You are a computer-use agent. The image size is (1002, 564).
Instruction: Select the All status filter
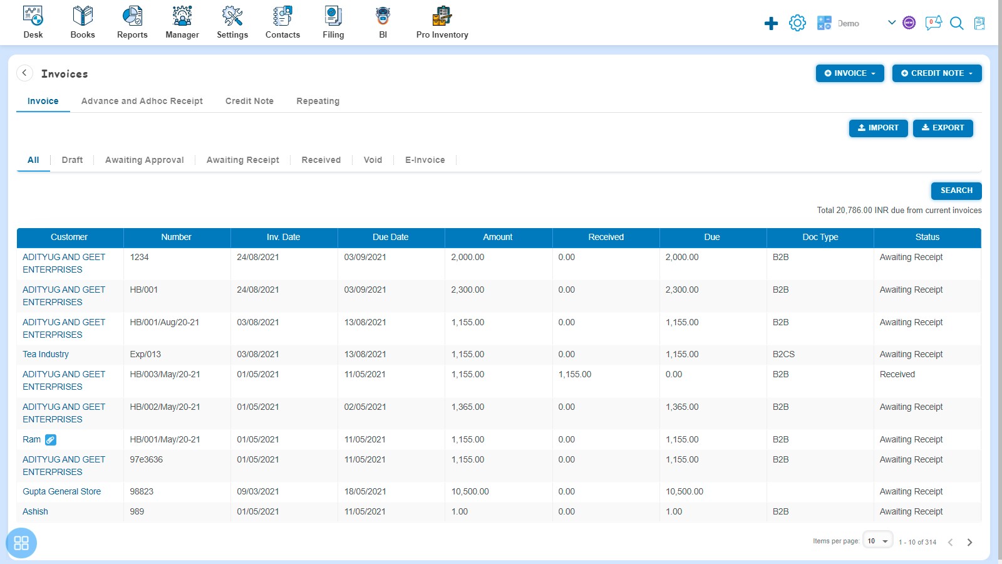click(x=33, y=160)
